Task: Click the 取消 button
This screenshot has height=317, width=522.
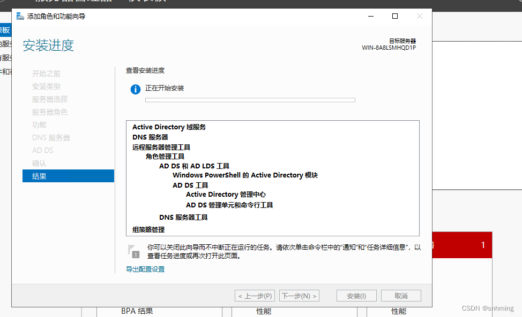Action: pos(401,296)
